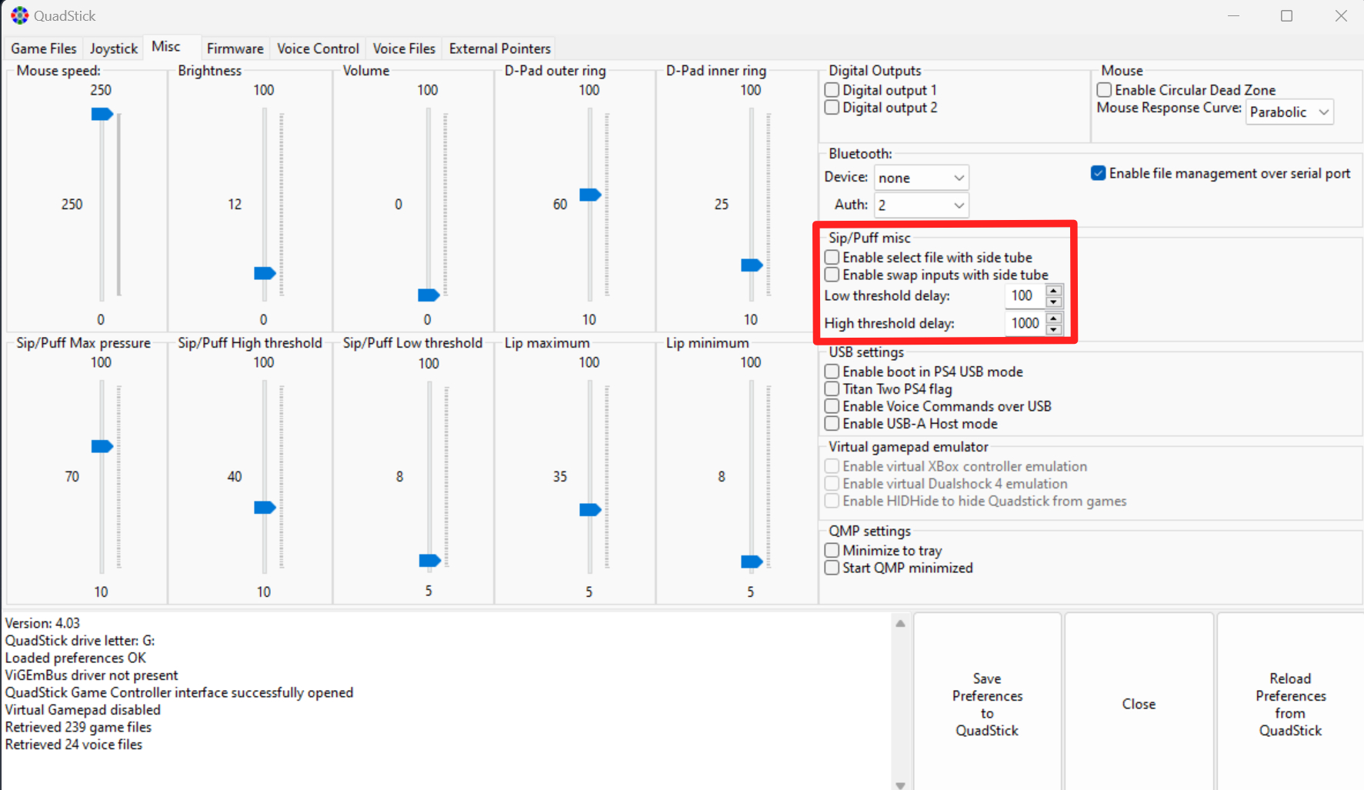This screenshot has height=790, width=1364.
Task: Check the Minimize to tray option
Action: 832,551
